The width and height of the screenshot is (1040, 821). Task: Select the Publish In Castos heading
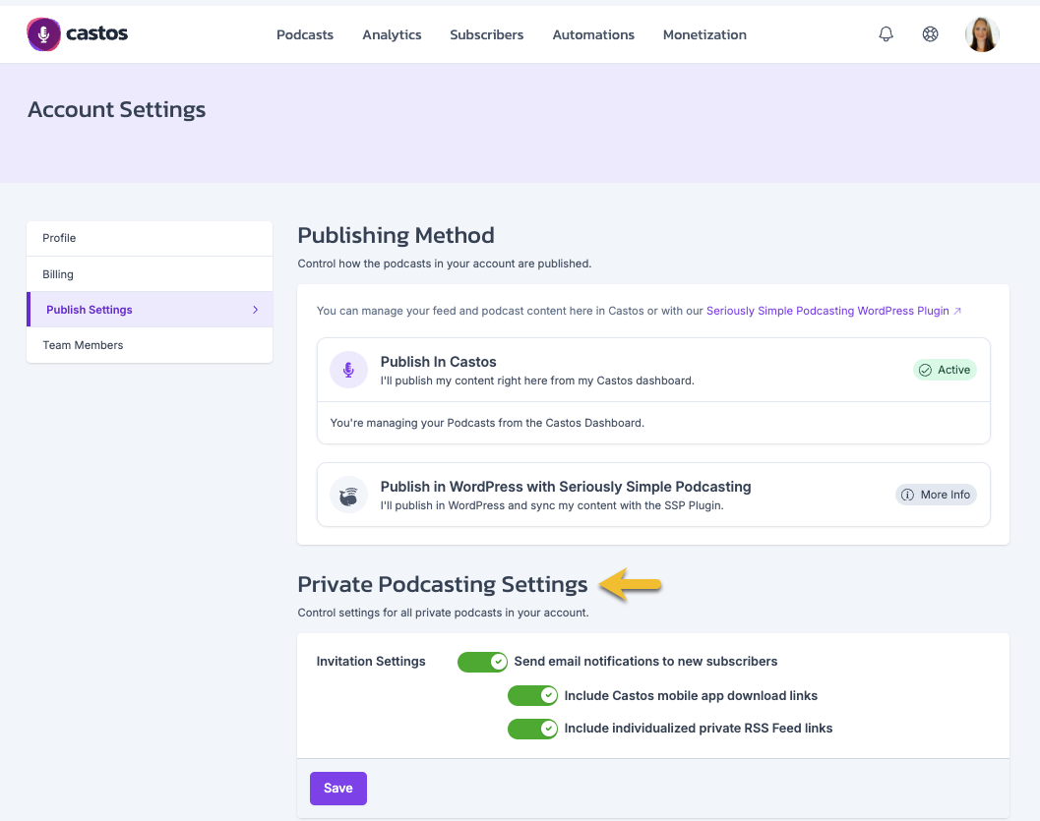439,362
